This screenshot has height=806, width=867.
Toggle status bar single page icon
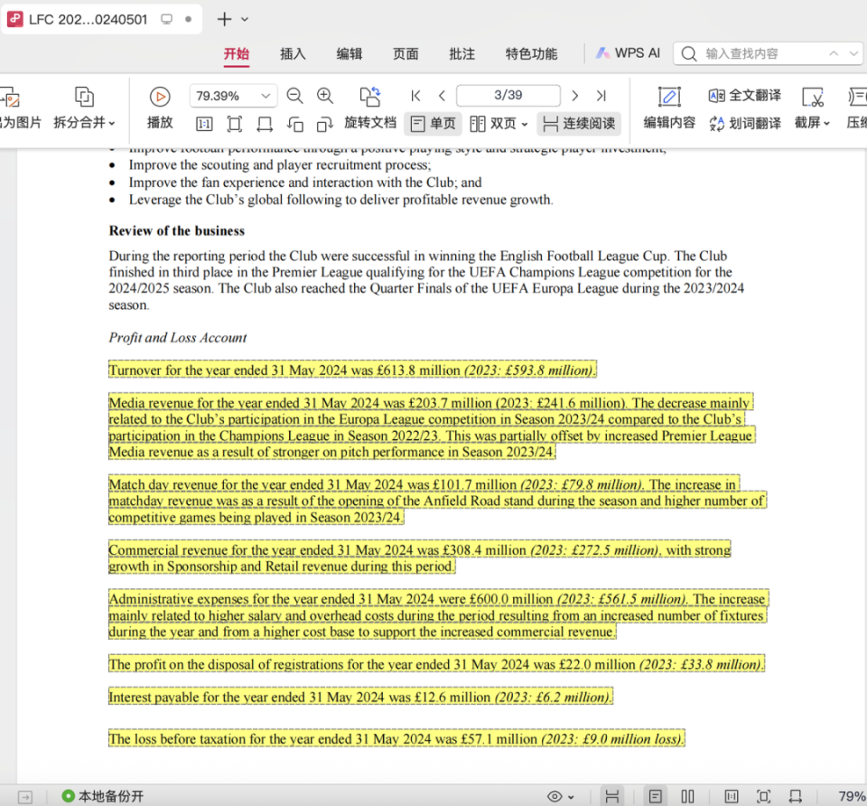coord(656,797)
